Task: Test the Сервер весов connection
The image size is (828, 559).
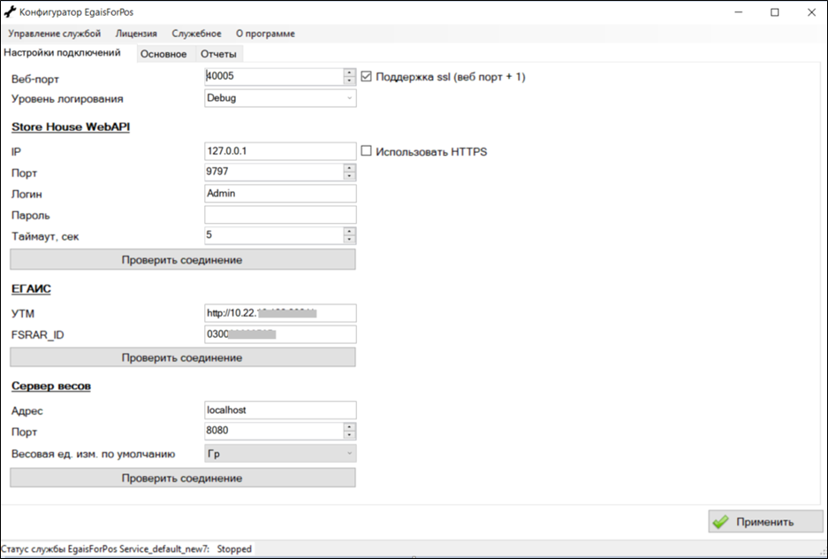Action: click(182, 478)
